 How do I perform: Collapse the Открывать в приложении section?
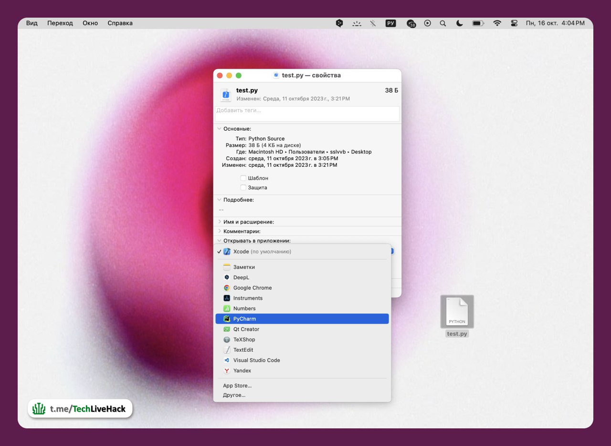[219, 241]
